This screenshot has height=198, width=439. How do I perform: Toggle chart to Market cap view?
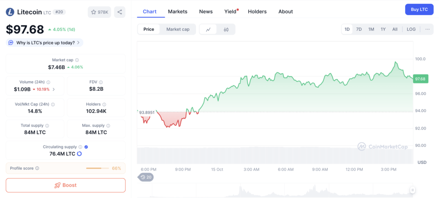(177, 29)
